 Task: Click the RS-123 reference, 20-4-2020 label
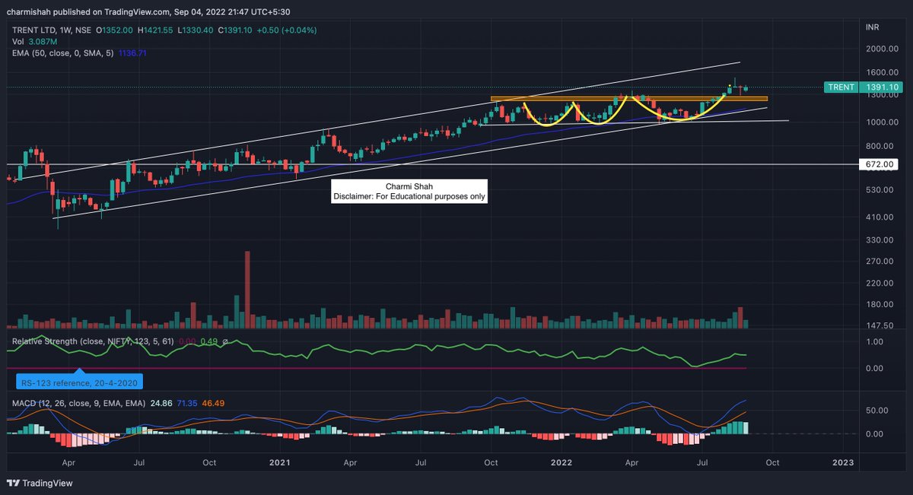point(79,381)
